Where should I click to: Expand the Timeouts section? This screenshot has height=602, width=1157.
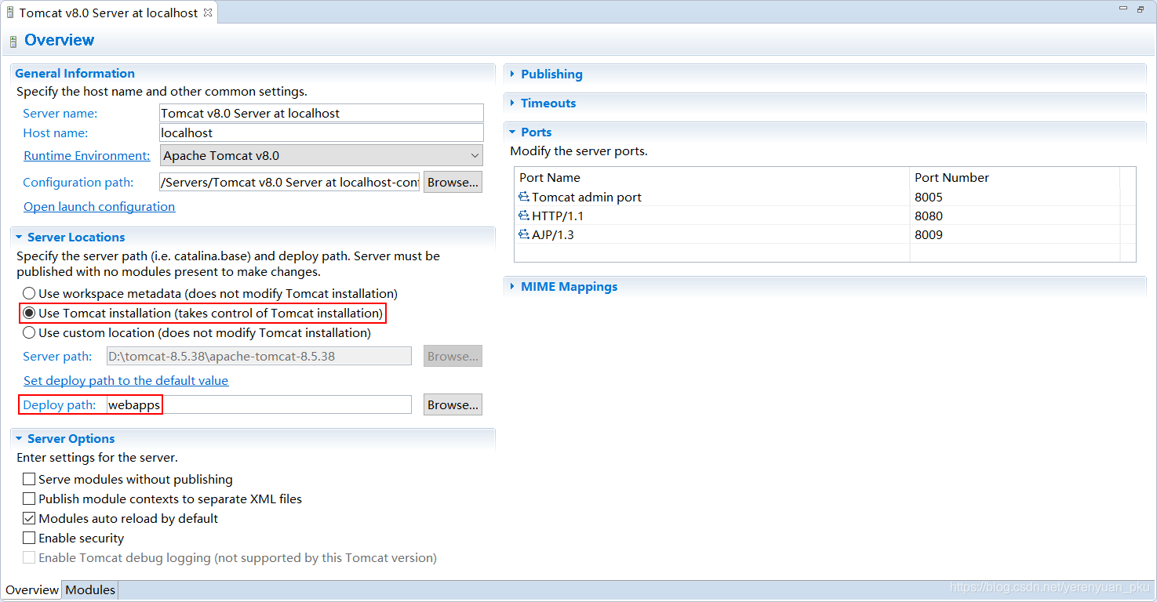[512, 103]
